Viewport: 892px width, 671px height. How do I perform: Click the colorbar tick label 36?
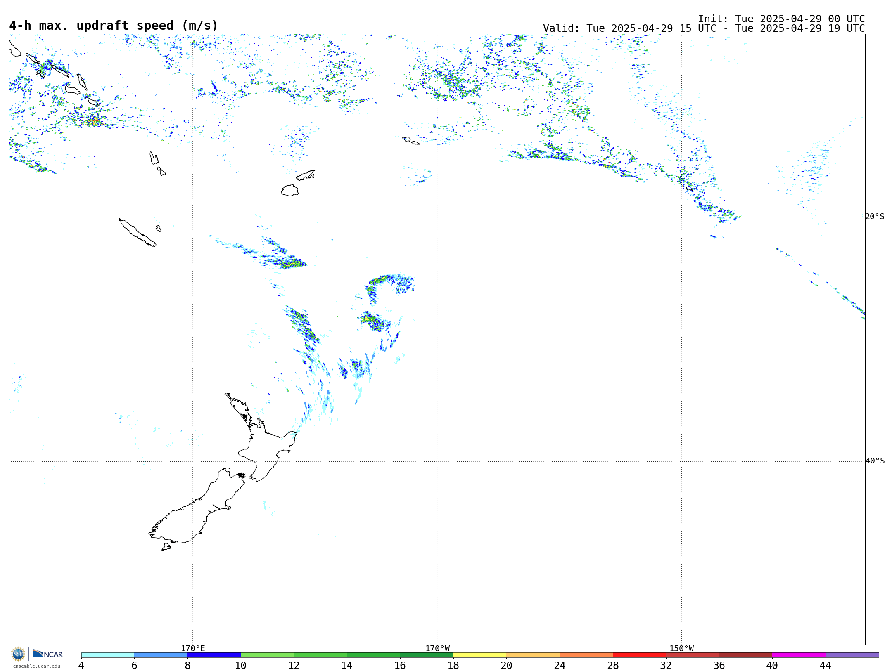pos(719,666)
